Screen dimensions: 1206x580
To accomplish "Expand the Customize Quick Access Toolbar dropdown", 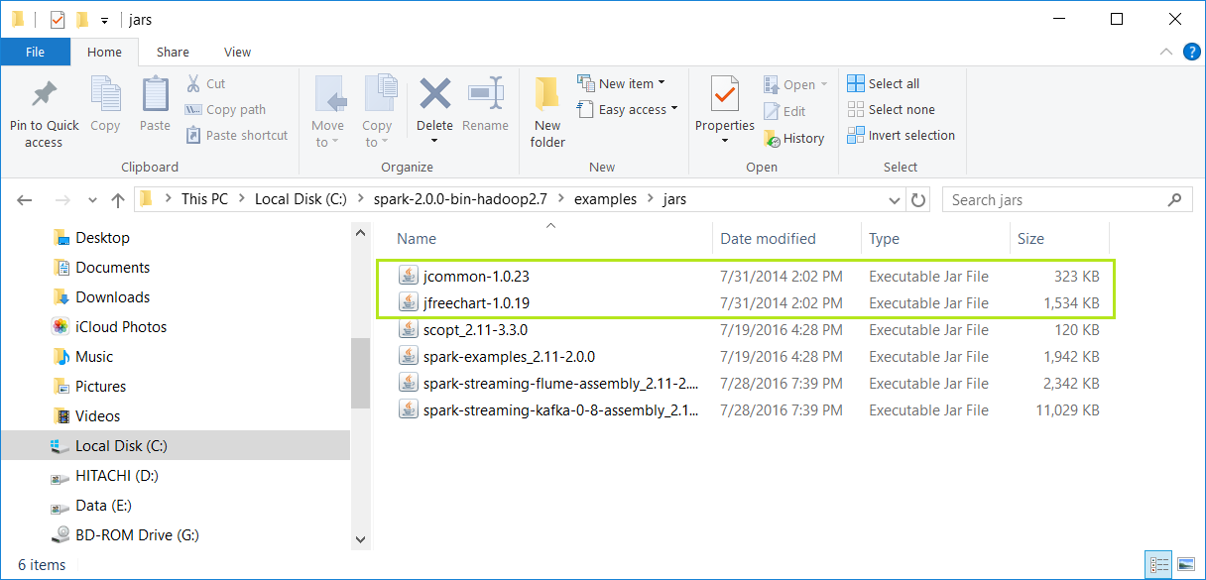I will [104, 20].
